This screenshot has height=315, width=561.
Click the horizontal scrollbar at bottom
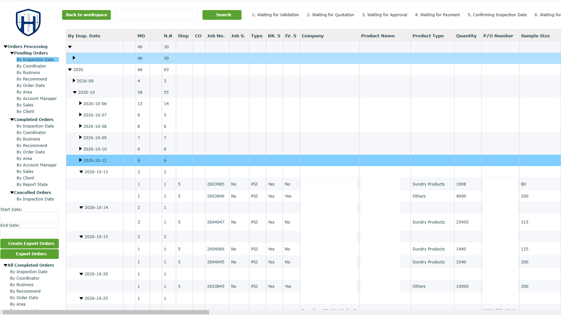[106, 312]
